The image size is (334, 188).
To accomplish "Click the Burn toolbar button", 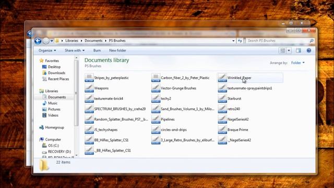I will click(97, 51).
